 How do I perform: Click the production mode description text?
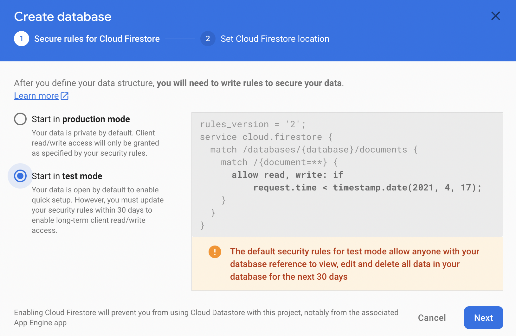pos(95,143)
